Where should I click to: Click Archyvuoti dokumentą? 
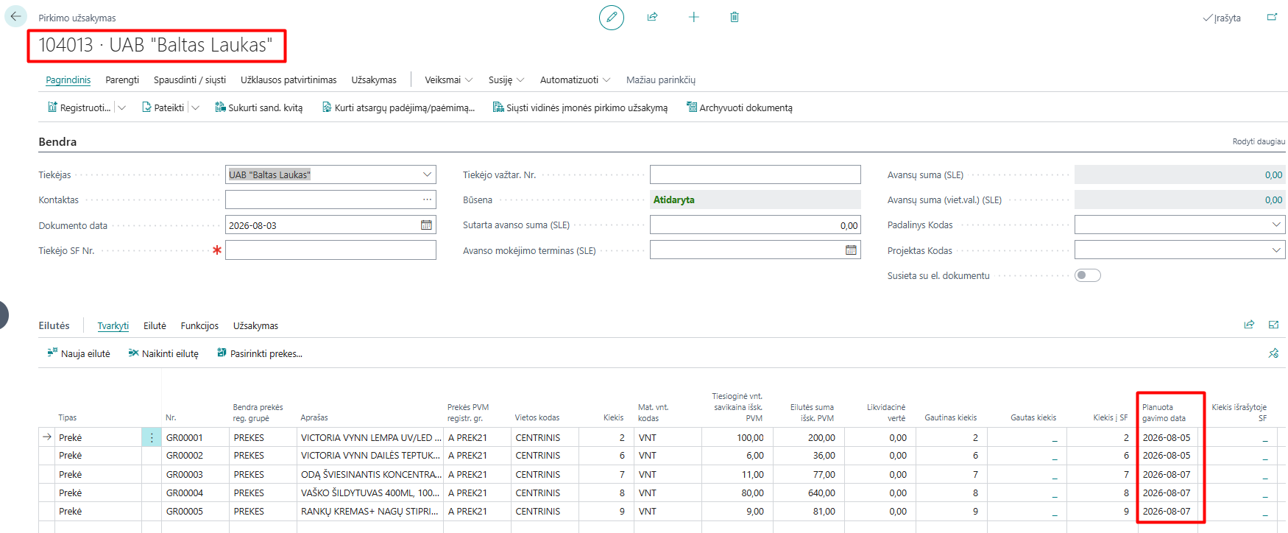[x=740, y=107]
